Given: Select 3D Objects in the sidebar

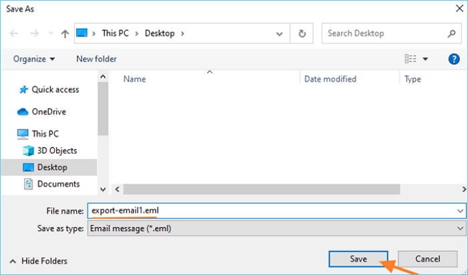Looking at the screenshot, I should (57, 150).
